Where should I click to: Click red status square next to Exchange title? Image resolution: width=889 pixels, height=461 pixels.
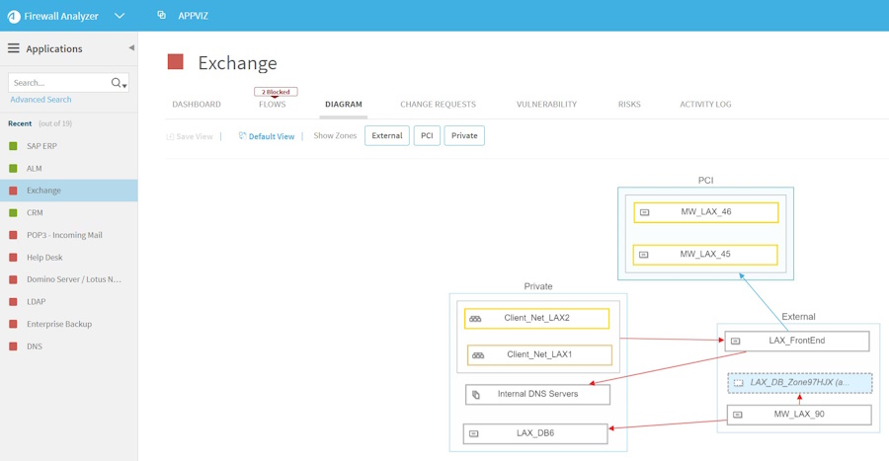[x=176, y=61]
